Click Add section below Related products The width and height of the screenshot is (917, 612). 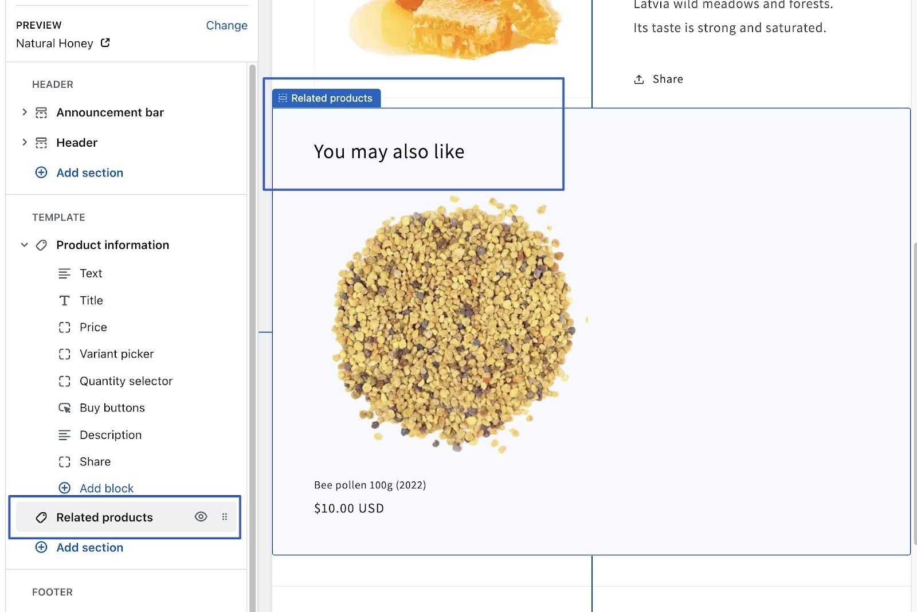coord(89,548)
